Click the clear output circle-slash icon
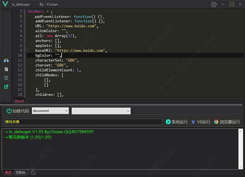 (33, 173)
